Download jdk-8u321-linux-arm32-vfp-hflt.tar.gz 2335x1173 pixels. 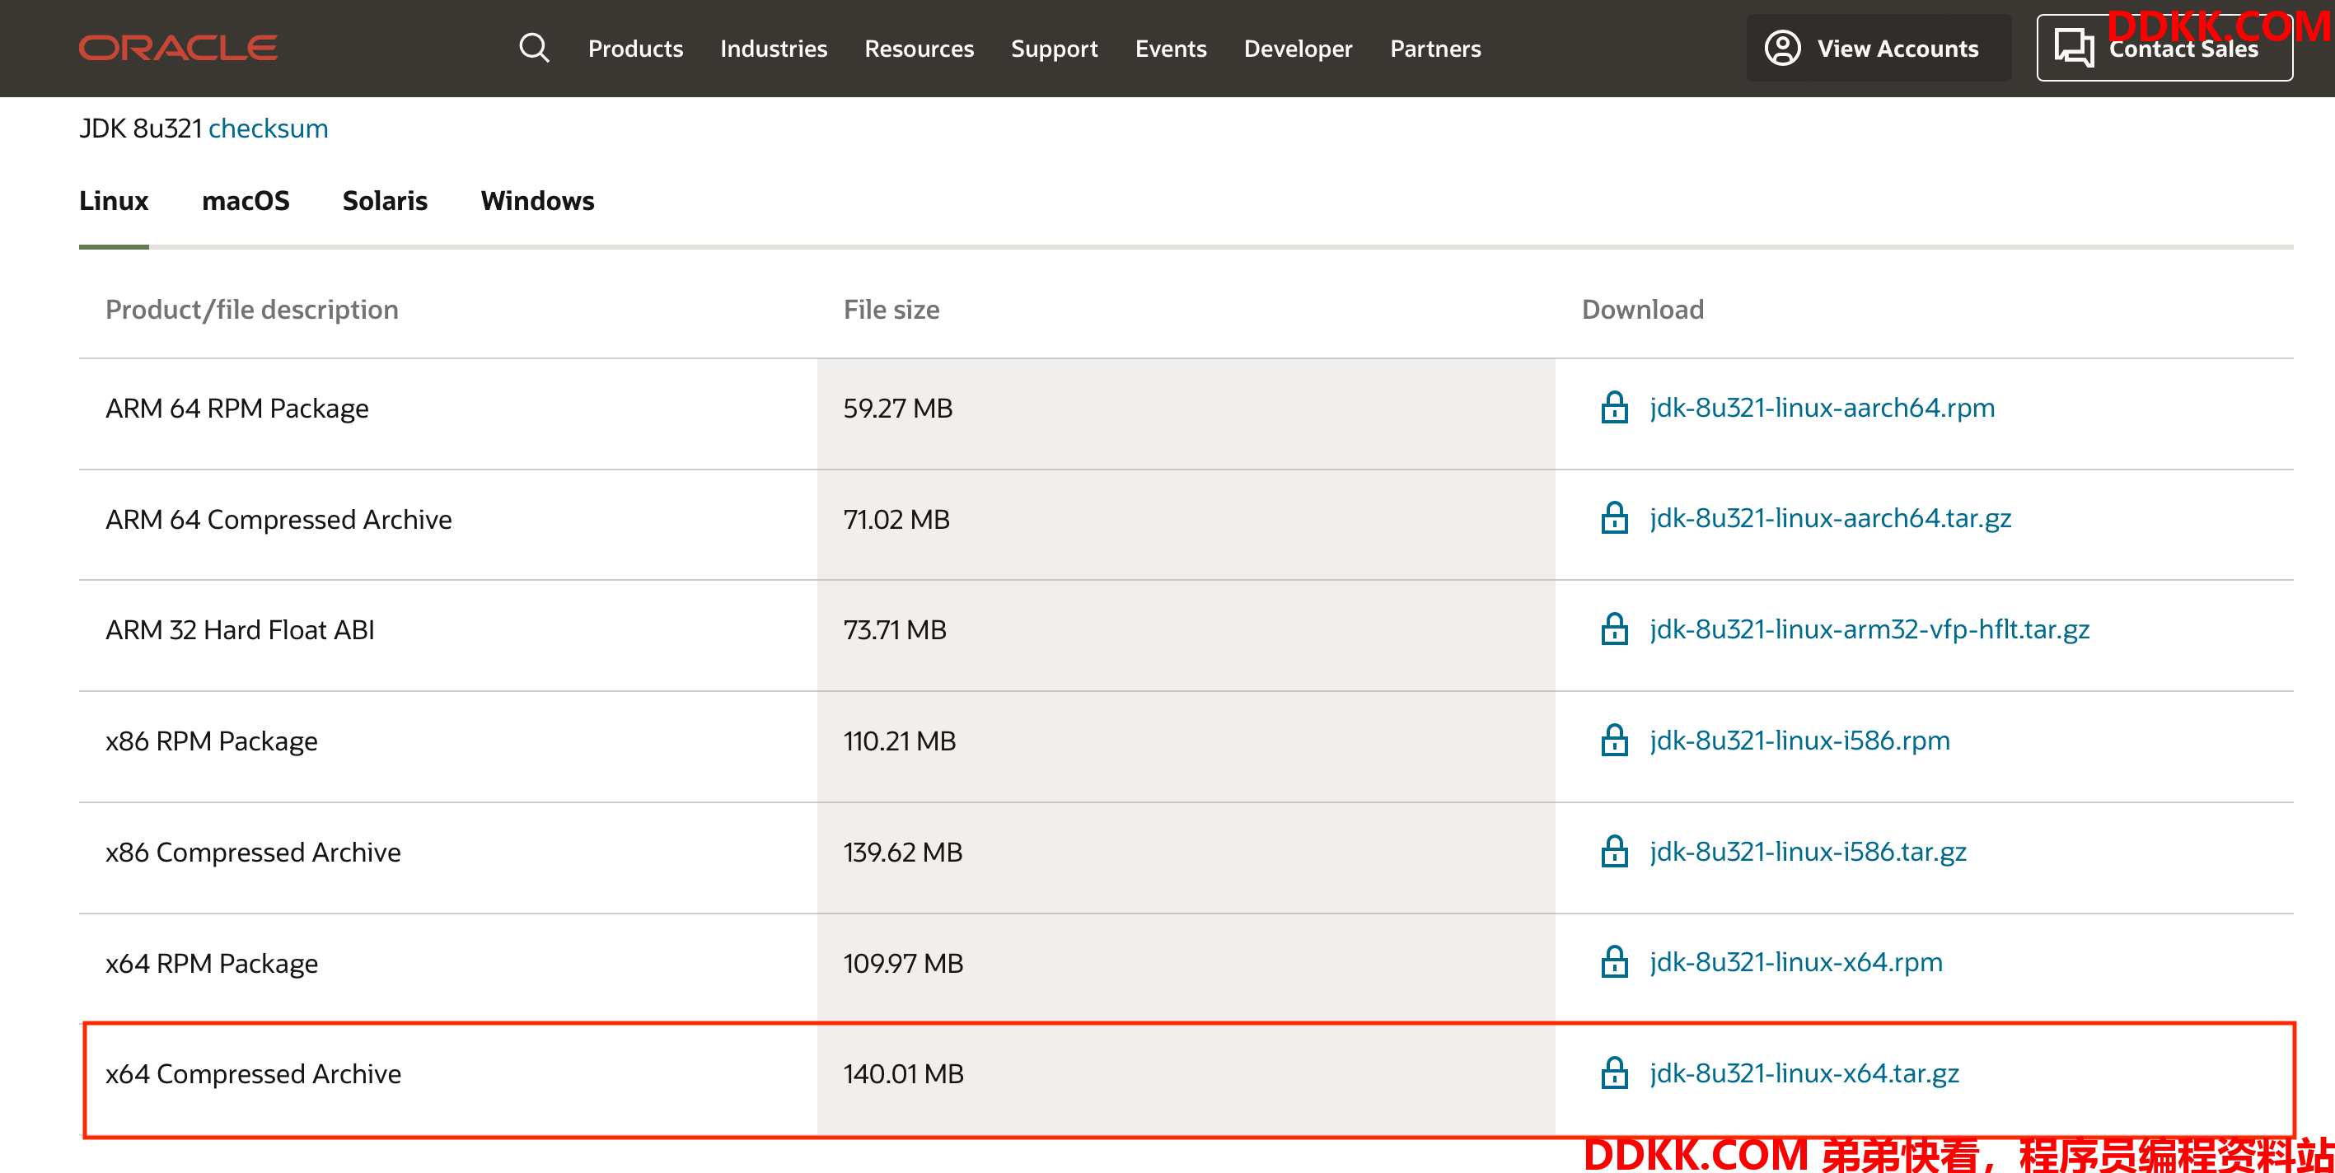point(1869,629)
